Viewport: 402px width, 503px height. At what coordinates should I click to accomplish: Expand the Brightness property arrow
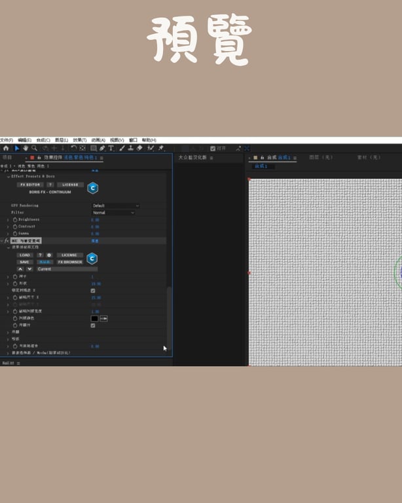pos(8,220)
